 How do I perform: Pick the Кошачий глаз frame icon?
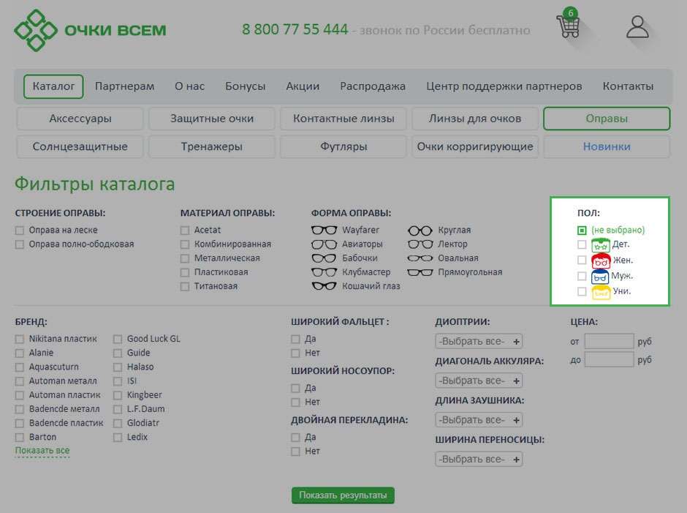point(324,286)
